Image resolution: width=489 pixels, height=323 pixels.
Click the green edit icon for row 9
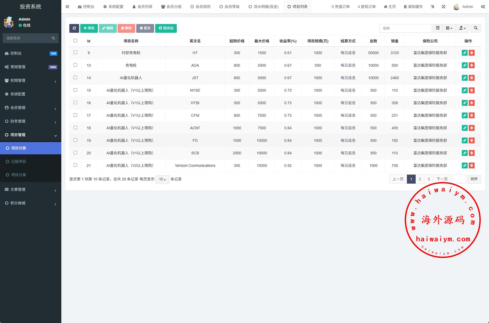tap(464, 53)
